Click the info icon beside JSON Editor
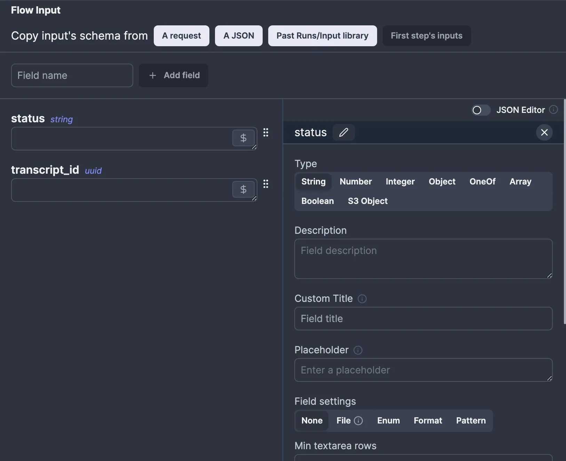This screenshot has width=566, height=461. pyautogui.click(x=553, y=110)
